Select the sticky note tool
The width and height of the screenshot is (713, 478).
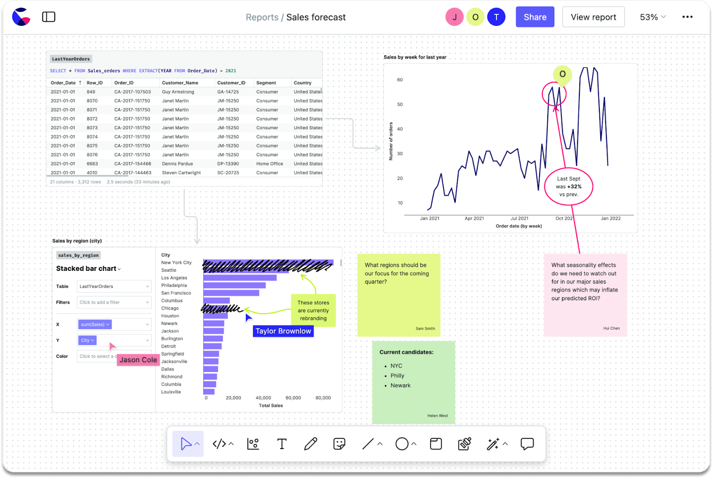(x=339, y=444)
